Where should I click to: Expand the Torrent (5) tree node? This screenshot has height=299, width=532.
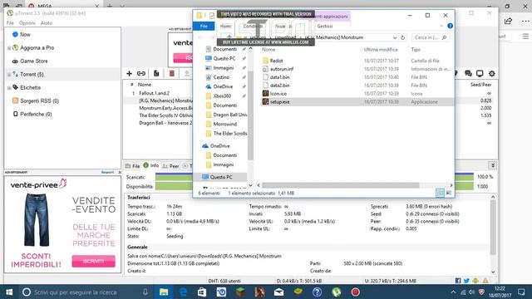click(9, 75)
